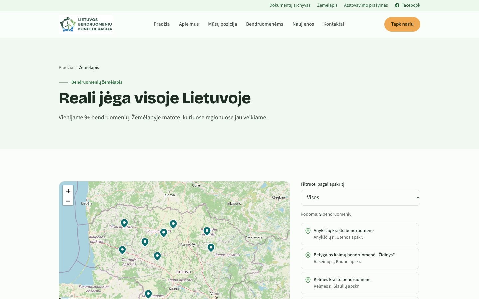
Task: Open the Dokumentų archyvas link
Action: (290, 5)
